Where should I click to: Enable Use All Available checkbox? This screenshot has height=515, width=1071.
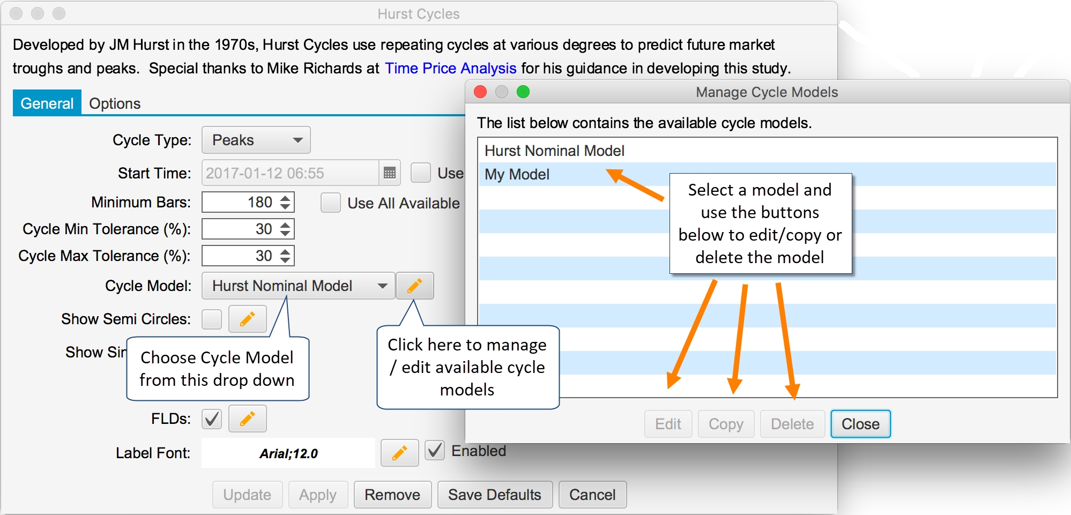(331, 203)
